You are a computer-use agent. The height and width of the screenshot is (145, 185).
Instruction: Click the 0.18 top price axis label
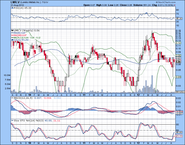click(178, 30)
